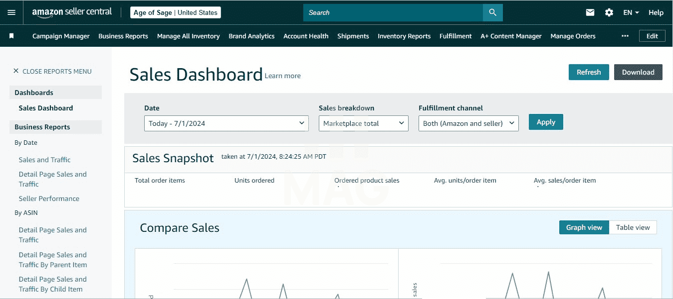Select Business Reports section header in sidebar
Image resolution: width=673 pixels, height=299 pixels.
tap(55, 127)
